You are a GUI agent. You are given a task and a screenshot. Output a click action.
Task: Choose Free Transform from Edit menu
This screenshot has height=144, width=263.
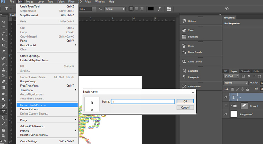[x=47, y=86]
